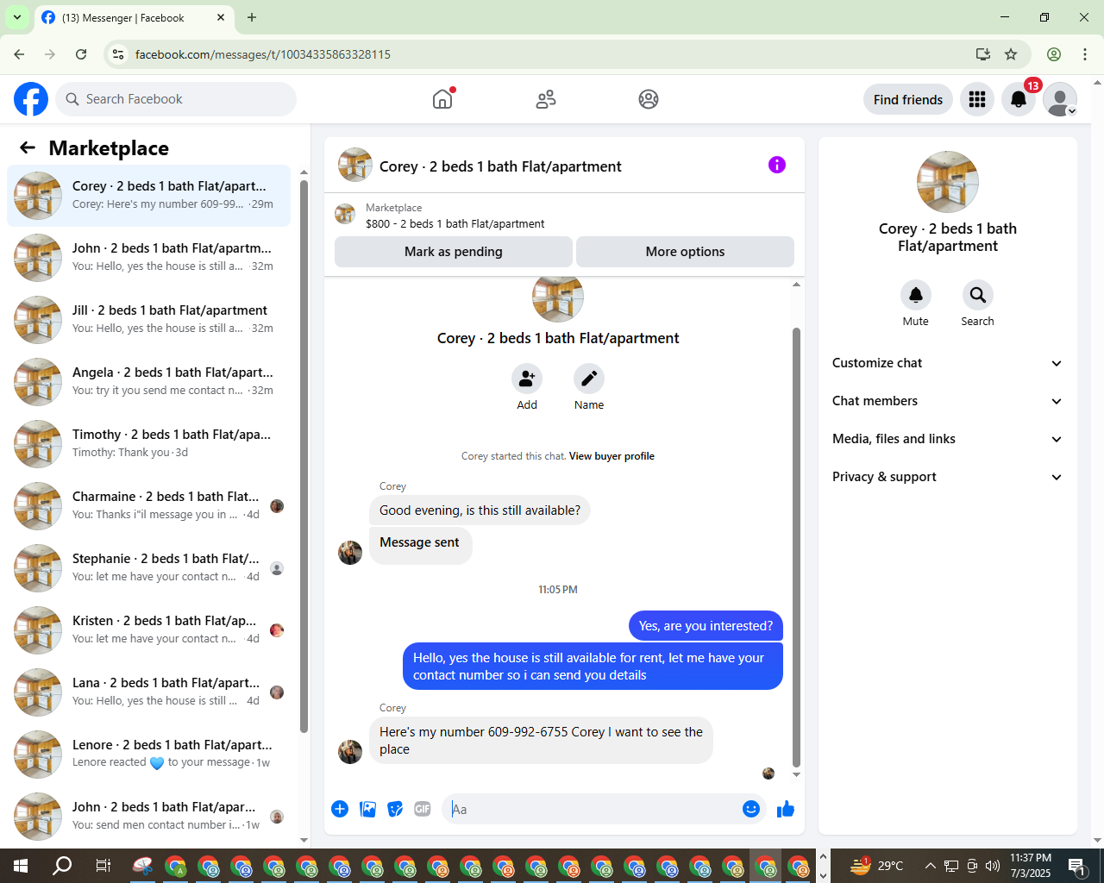Open the Angela conversation

(148, 382)
